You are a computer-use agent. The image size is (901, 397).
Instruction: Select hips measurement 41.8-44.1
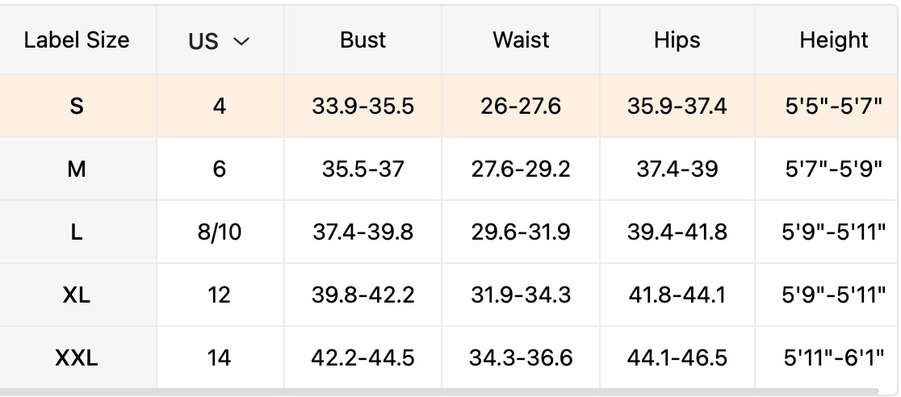(x=677, y=295)
